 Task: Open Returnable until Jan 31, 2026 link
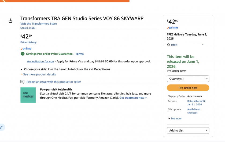click(x=196, y=103)
